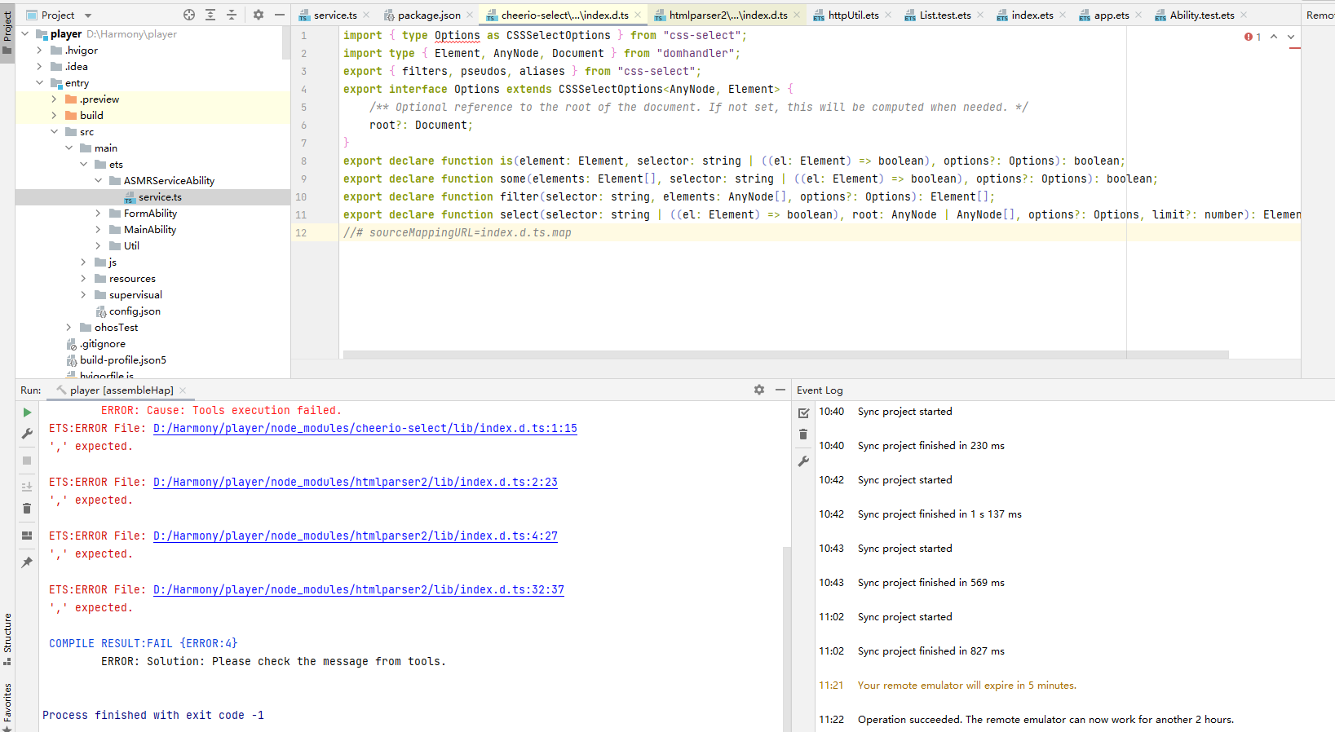Viewport: 1335px width, 732px height.
Task: Open Project panel settings gear
Action: tap(259, 15)
